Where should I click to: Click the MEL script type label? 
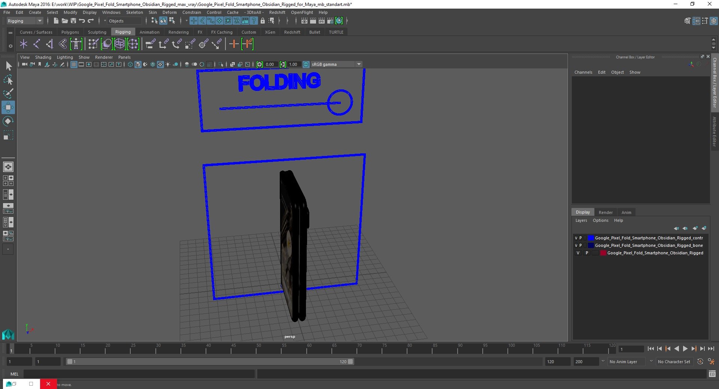[14, 374]
